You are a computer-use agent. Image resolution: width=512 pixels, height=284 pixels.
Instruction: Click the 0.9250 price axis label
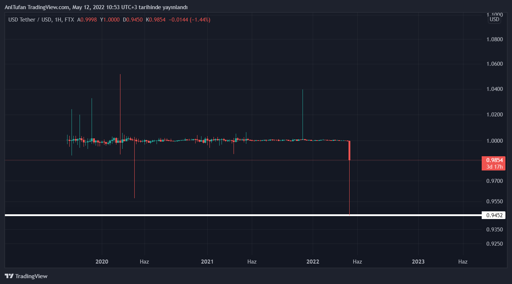pyautogui.click(x=494, y=244)
